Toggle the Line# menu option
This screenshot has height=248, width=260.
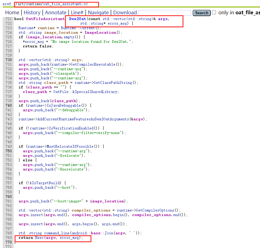(x=77, y=12)
